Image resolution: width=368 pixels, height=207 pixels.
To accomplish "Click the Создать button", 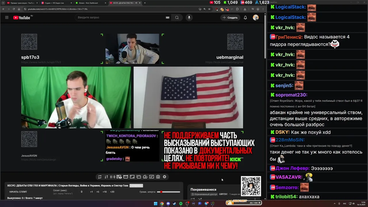I will pos(230,18).
